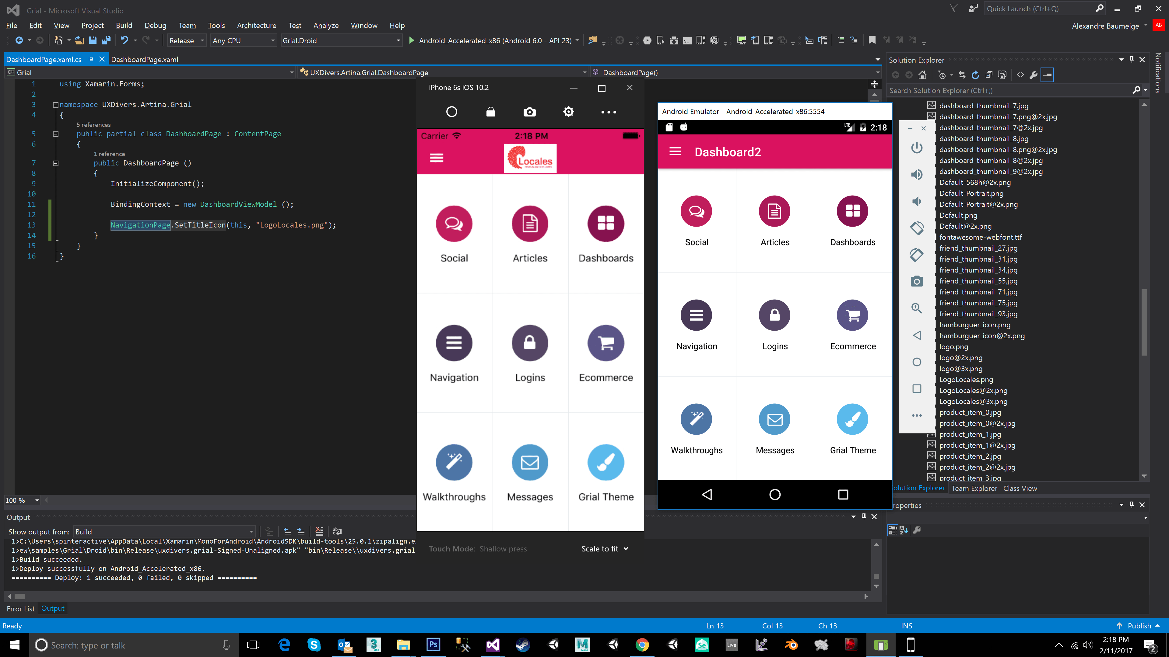Adjust the editor zoom level control
Viewport: 1169px width, 657px height.
[x=22, y=500]
